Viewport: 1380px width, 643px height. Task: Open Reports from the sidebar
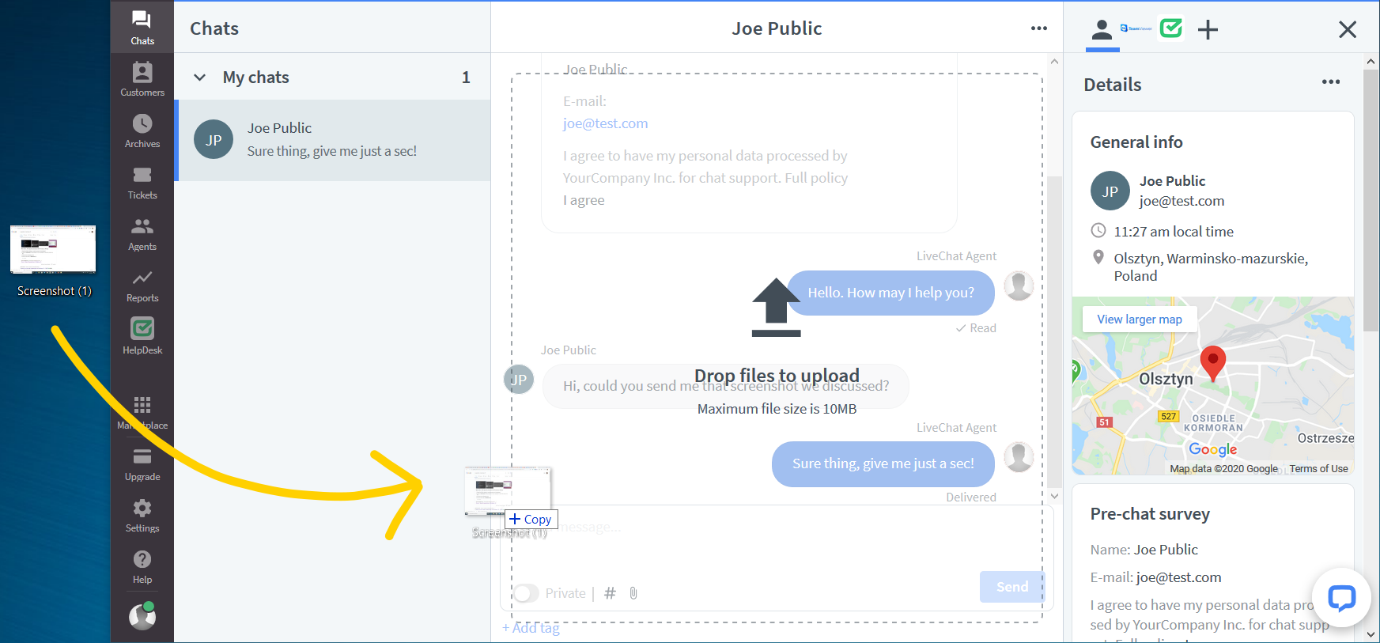142,286
